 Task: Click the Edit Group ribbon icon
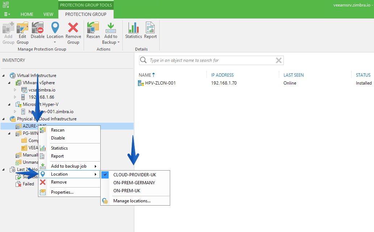click(x=22, y=27)
